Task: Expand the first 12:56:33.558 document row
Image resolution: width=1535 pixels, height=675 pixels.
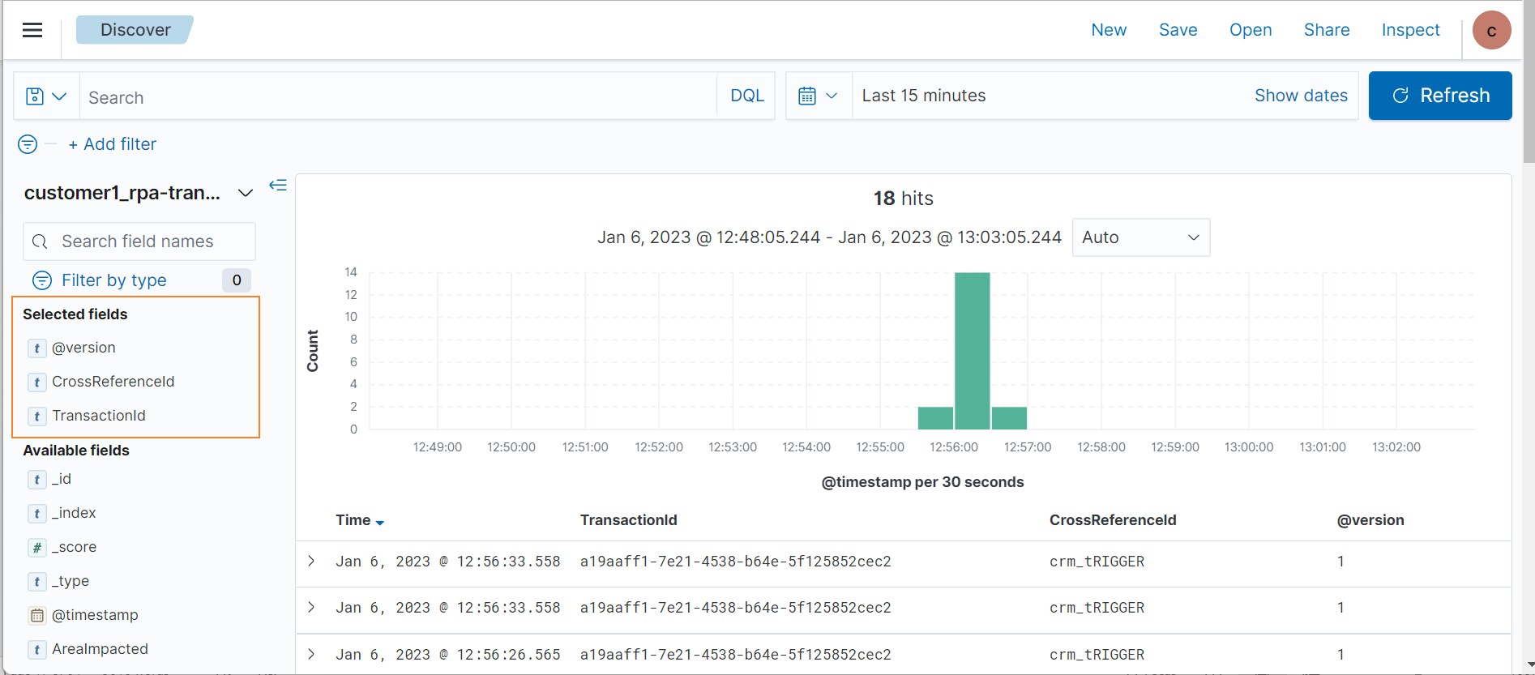Action: pos(311,561)
